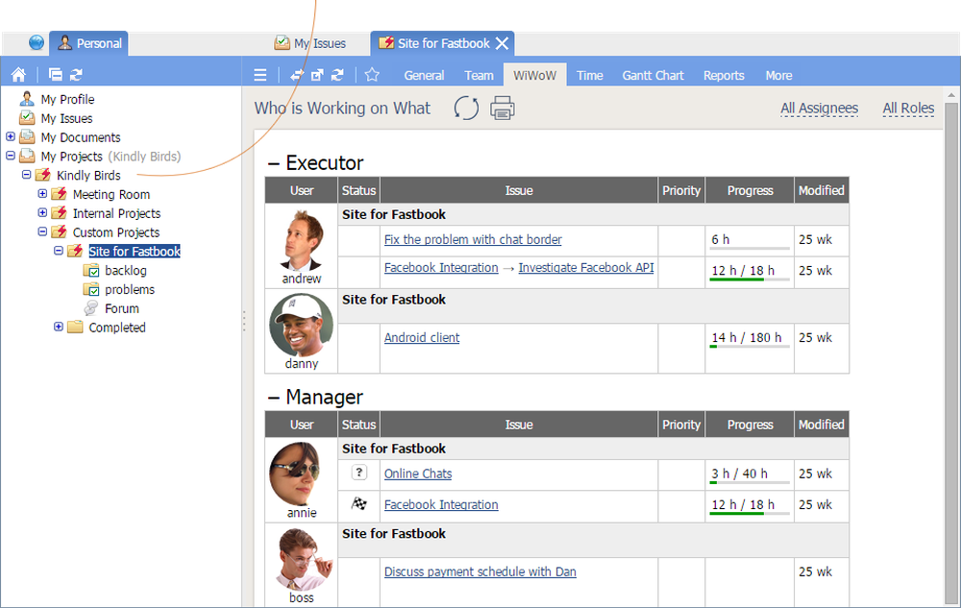Click the swap arrows toolbar icon
The height and width of the screenshot is (608, 961).
297,75
